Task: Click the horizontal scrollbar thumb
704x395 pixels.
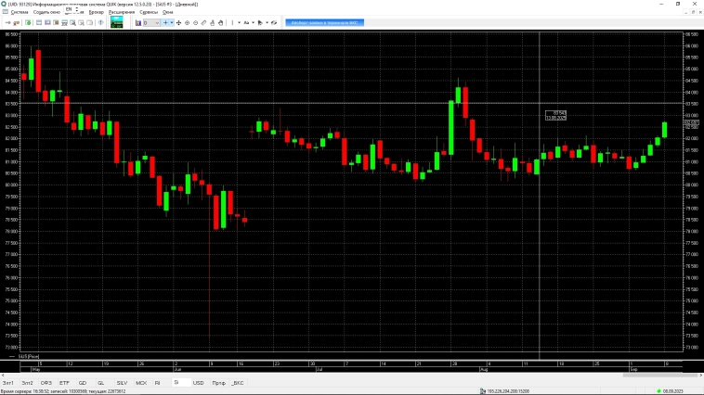Action: tap(660, 376)
